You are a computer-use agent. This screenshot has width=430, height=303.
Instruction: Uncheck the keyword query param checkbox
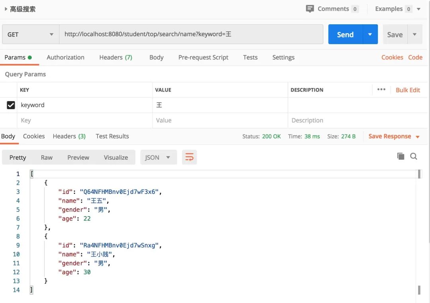point(11,105)
